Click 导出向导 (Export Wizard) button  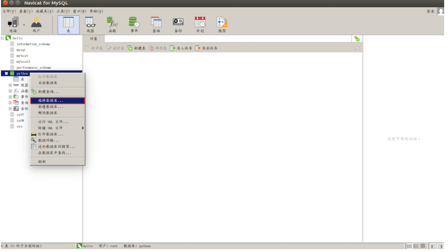coord(206,48)
